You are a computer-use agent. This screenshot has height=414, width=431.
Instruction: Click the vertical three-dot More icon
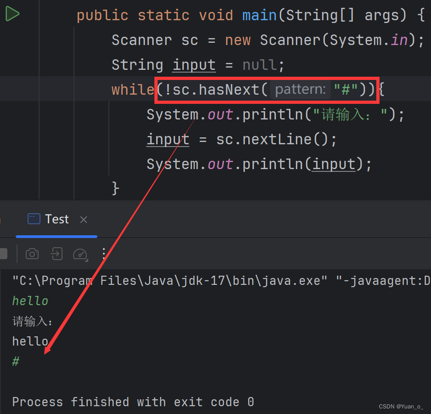(104, 254)
